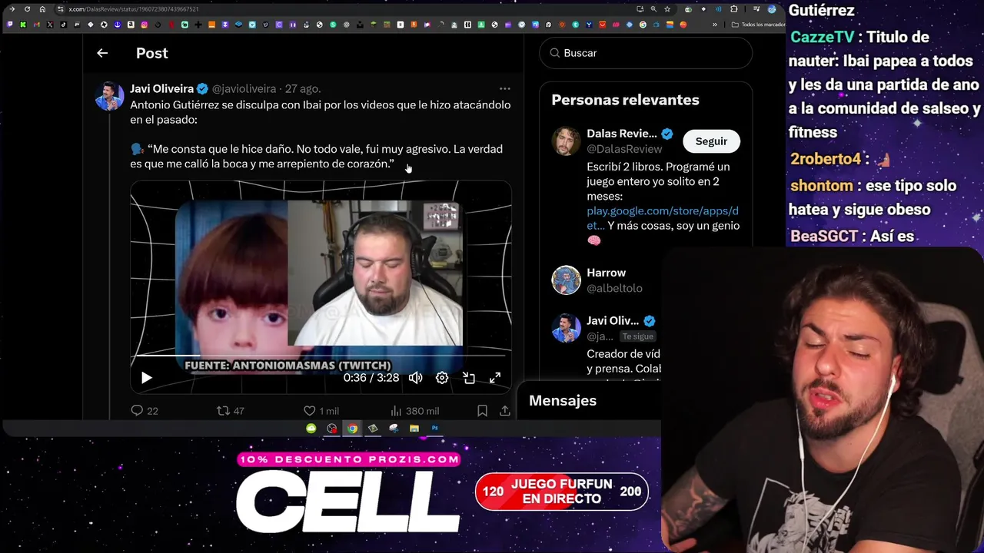The image size is (984, 553).
Task: Reply to the post with 22 comments
Action: [145, 411]
